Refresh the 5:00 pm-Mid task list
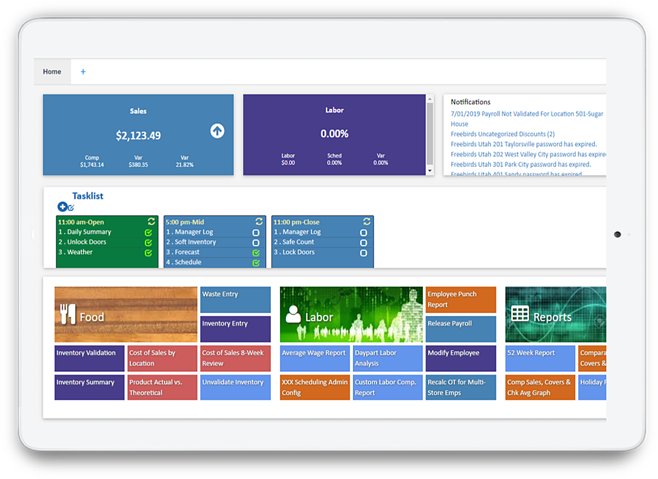 coord(259,222)
